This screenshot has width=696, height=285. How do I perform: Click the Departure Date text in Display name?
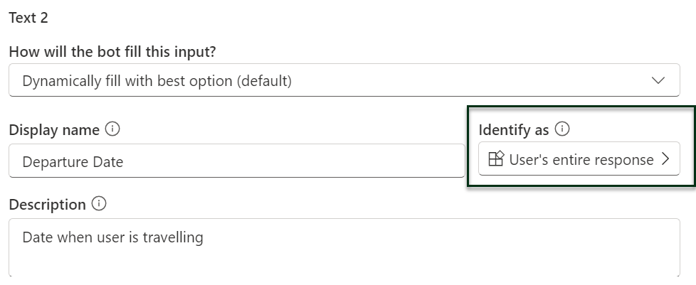click(x=73, y=162)
